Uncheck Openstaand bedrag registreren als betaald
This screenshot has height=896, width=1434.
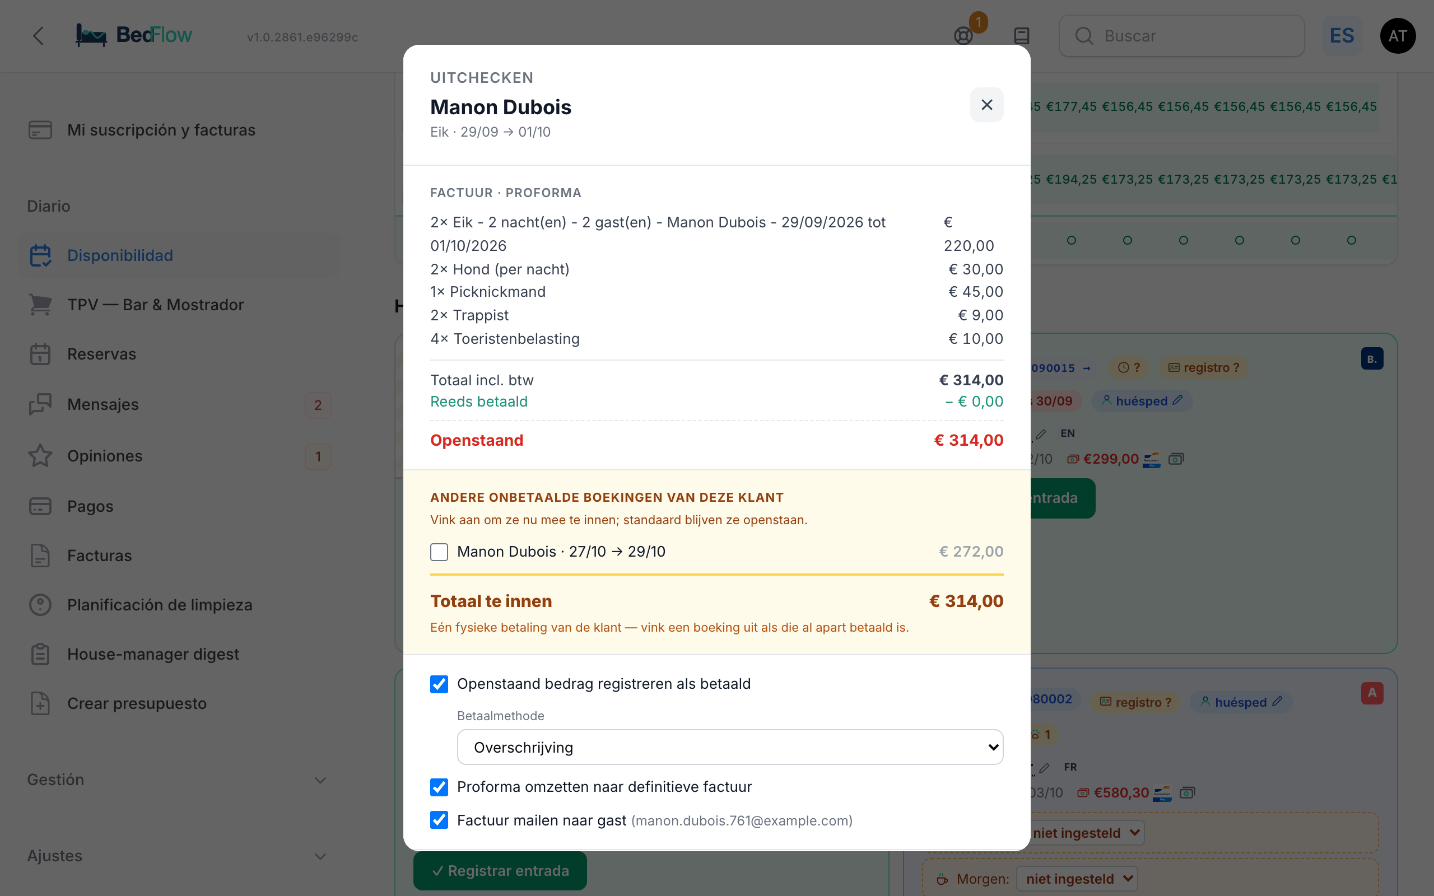point(439,684)
